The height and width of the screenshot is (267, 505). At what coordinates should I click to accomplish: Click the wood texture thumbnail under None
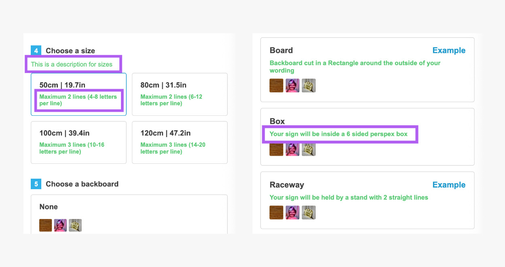(x=46, y=225)
